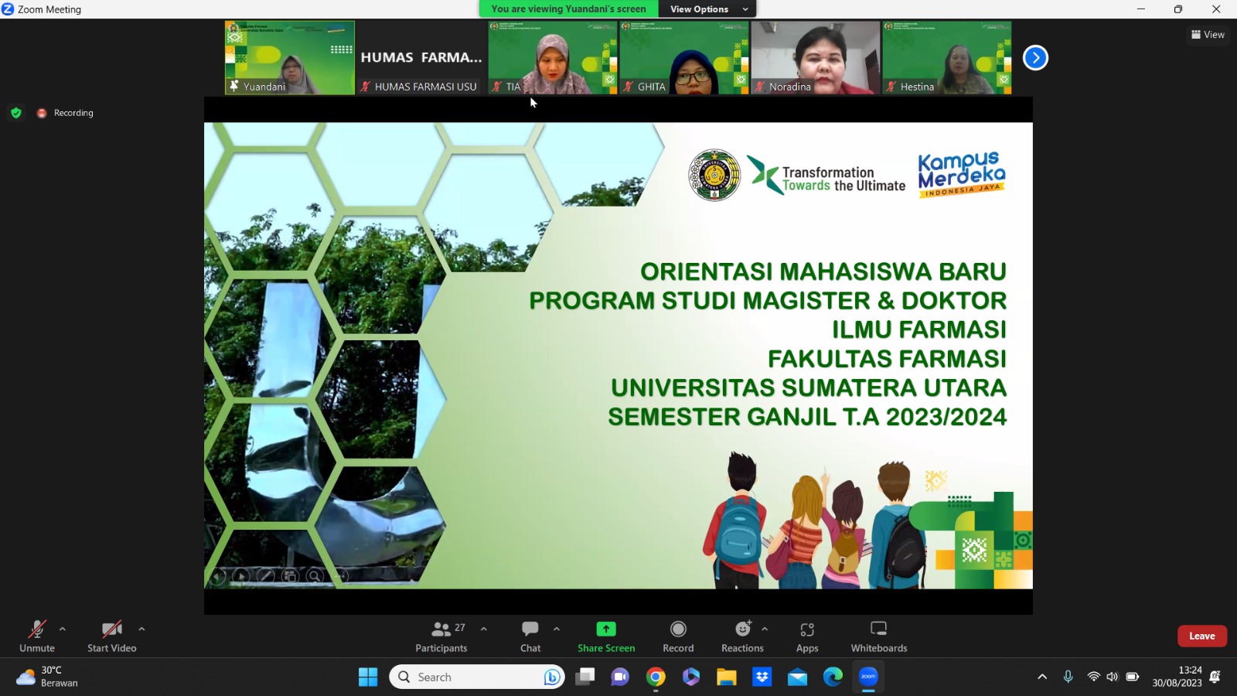Leave the meeting

1202,636
